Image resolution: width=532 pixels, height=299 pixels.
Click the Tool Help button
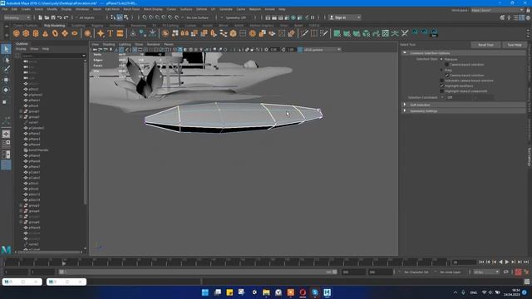[x=515, y=45]
